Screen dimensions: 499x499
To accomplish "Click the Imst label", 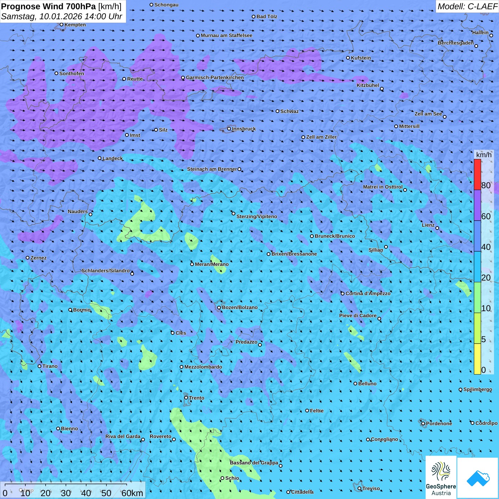I will pos(135,135).
